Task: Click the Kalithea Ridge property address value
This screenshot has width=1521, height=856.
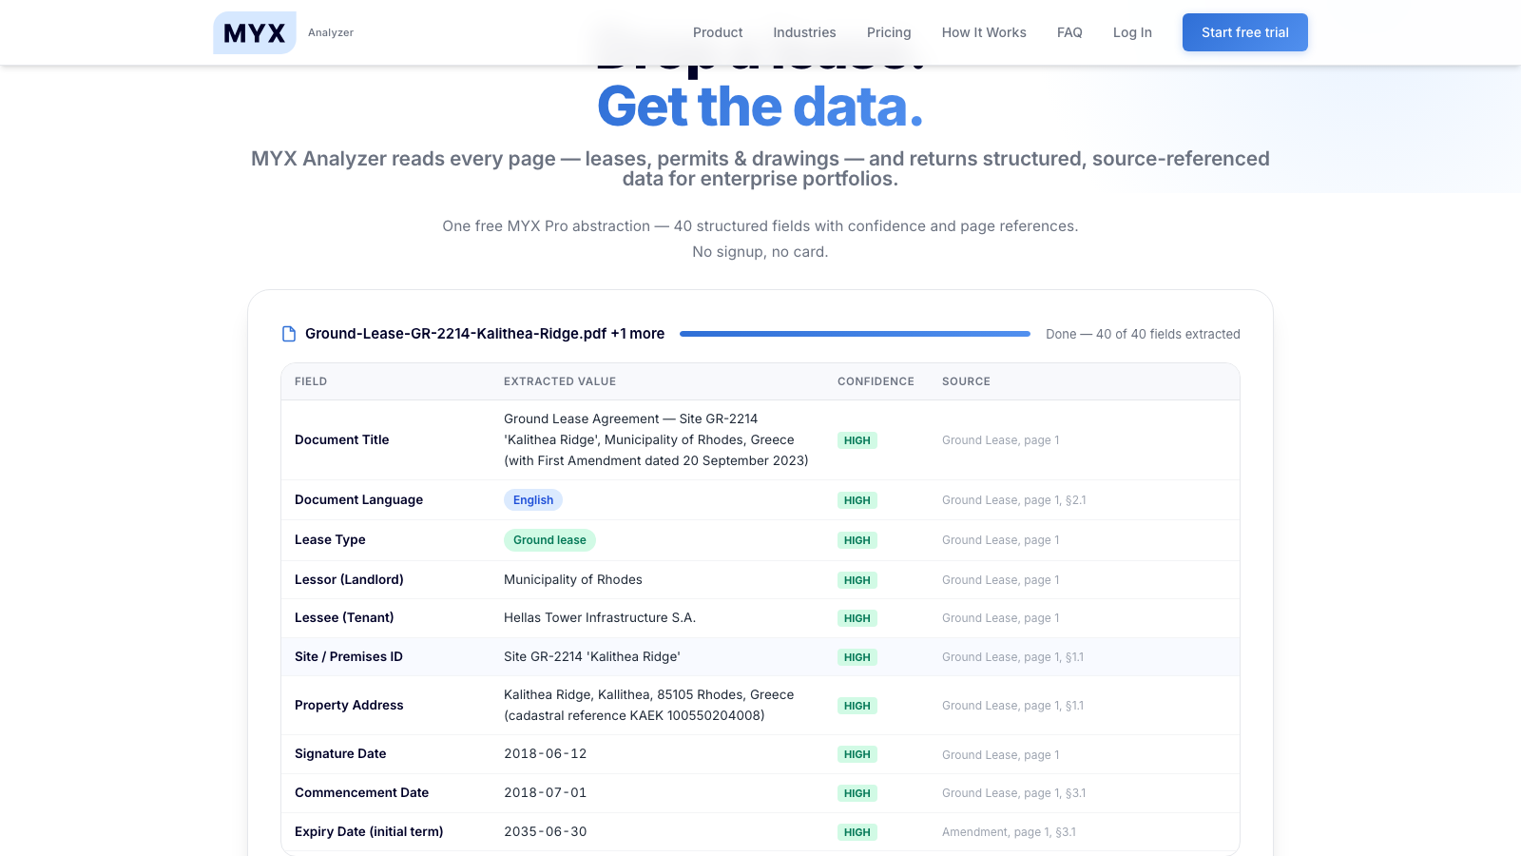Action: [x=649, y=705]
